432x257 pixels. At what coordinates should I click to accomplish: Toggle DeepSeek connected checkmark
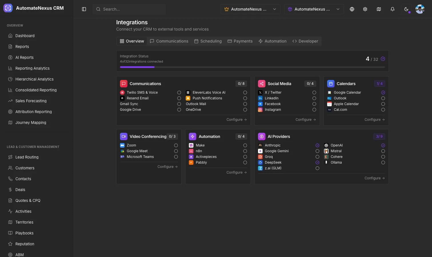[317, 162]
